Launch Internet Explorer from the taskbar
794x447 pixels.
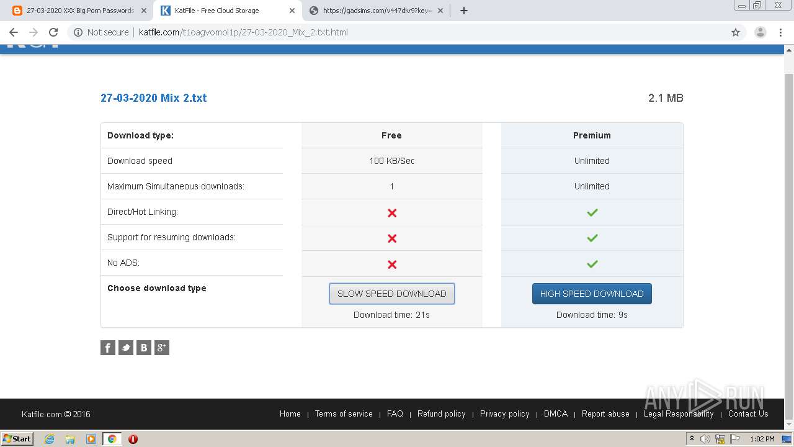click(x=49, y=439)
